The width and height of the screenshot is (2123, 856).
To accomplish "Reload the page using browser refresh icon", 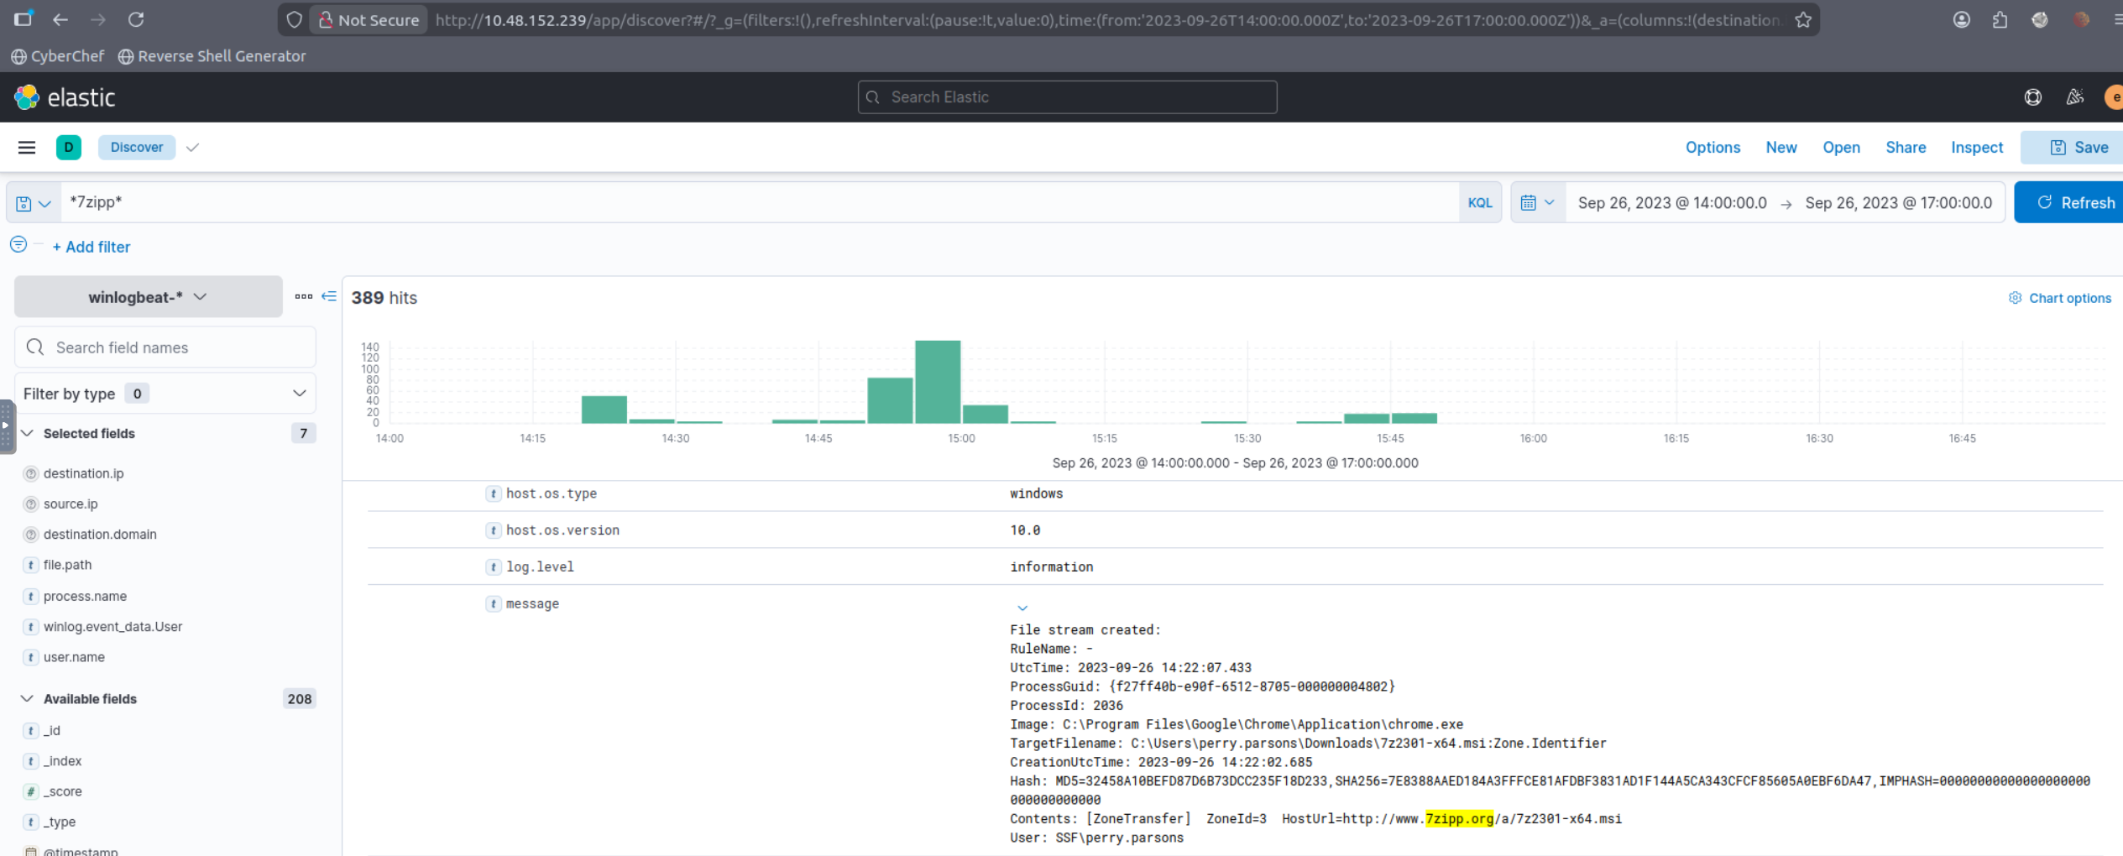I will coord(136,19).
